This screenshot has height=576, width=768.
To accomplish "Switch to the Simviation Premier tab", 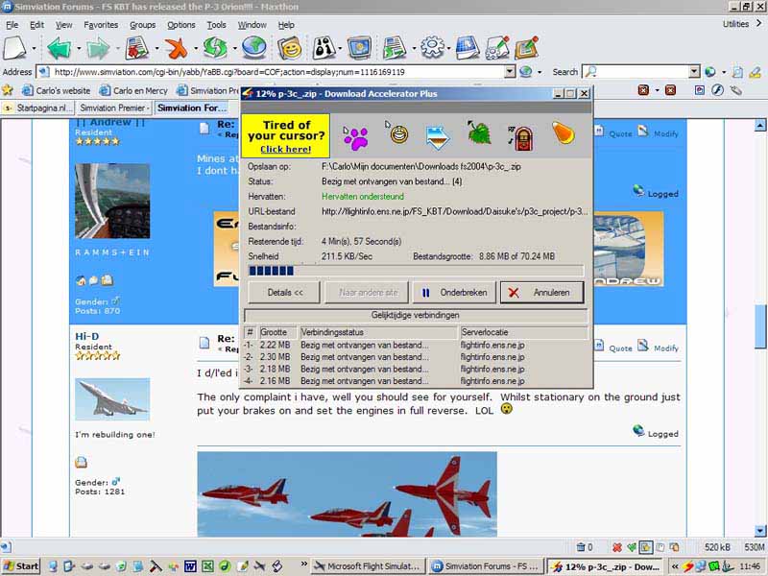I will [113, 108].
